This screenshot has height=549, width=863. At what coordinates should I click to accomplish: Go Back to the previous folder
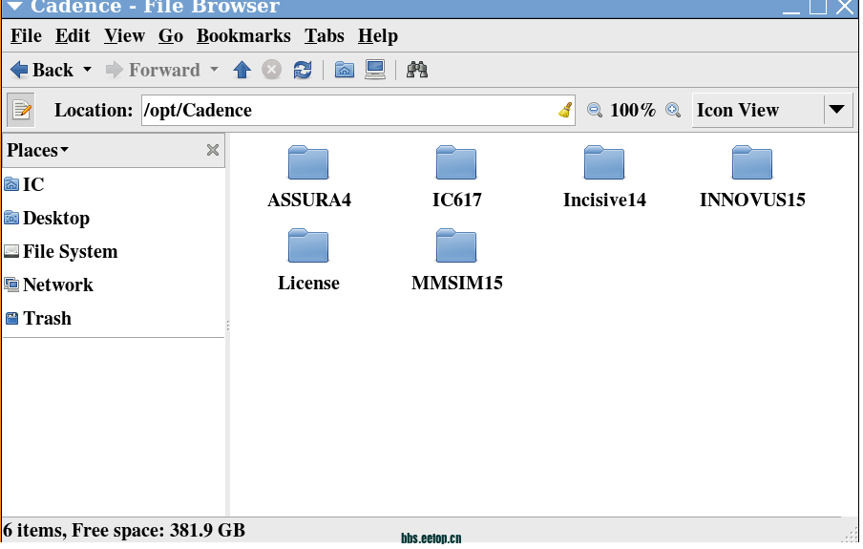(42, 70)
